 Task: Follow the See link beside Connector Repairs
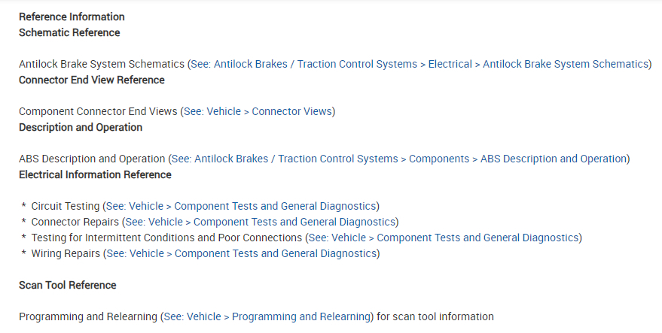[x=261, y=222]
